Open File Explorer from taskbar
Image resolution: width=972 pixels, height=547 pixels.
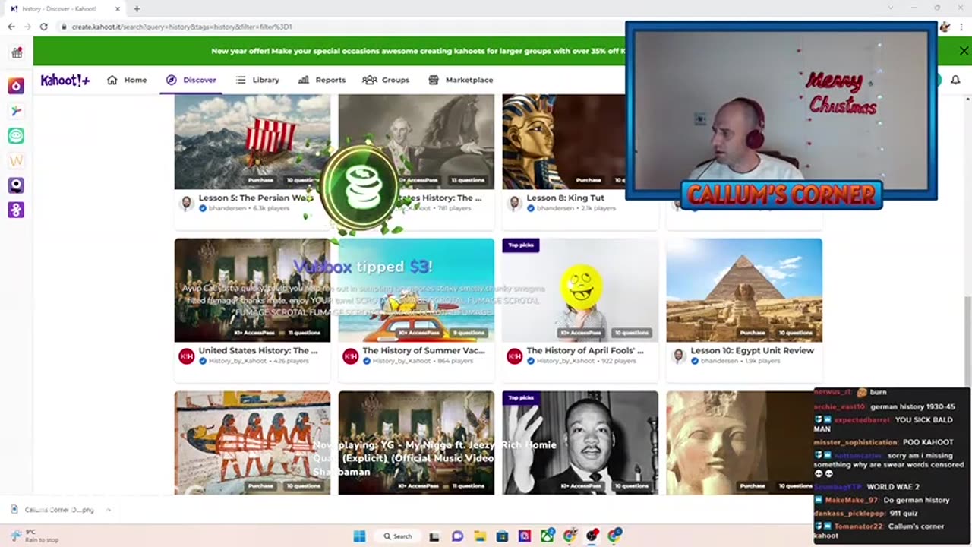[x=480, y=536]
